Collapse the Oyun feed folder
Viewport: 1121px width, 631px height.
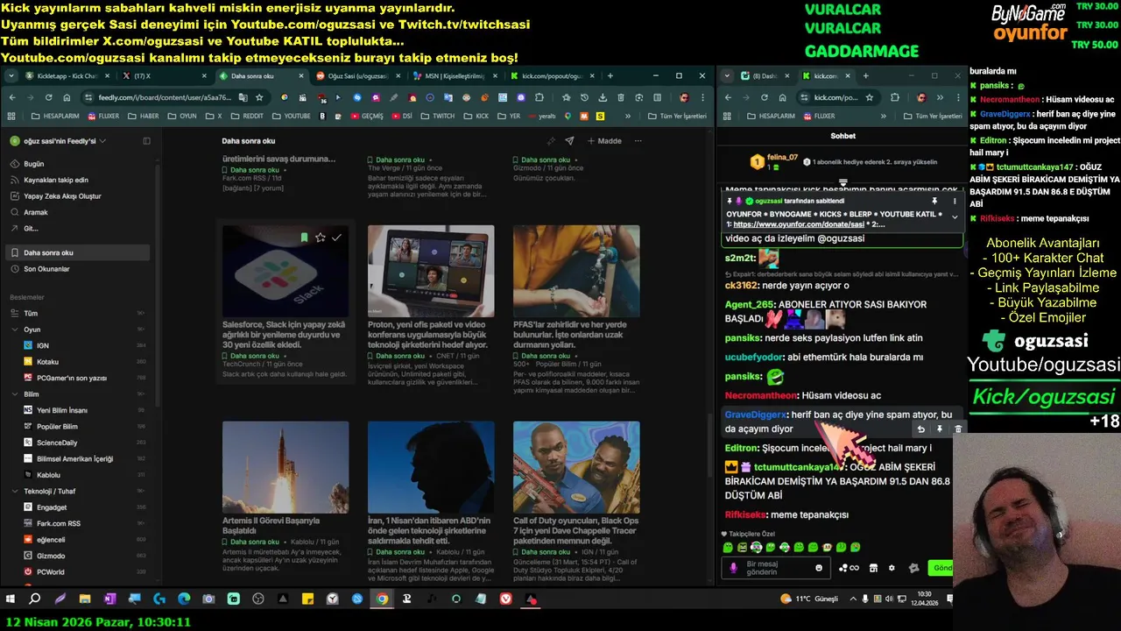(x=14, y=330)
